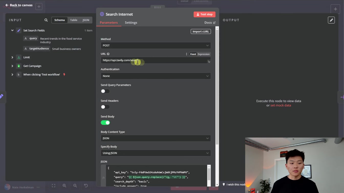The height and width of the screenshot is (193, 344).
Task: Click the fx expression icon in JSON
Action: 103,178
